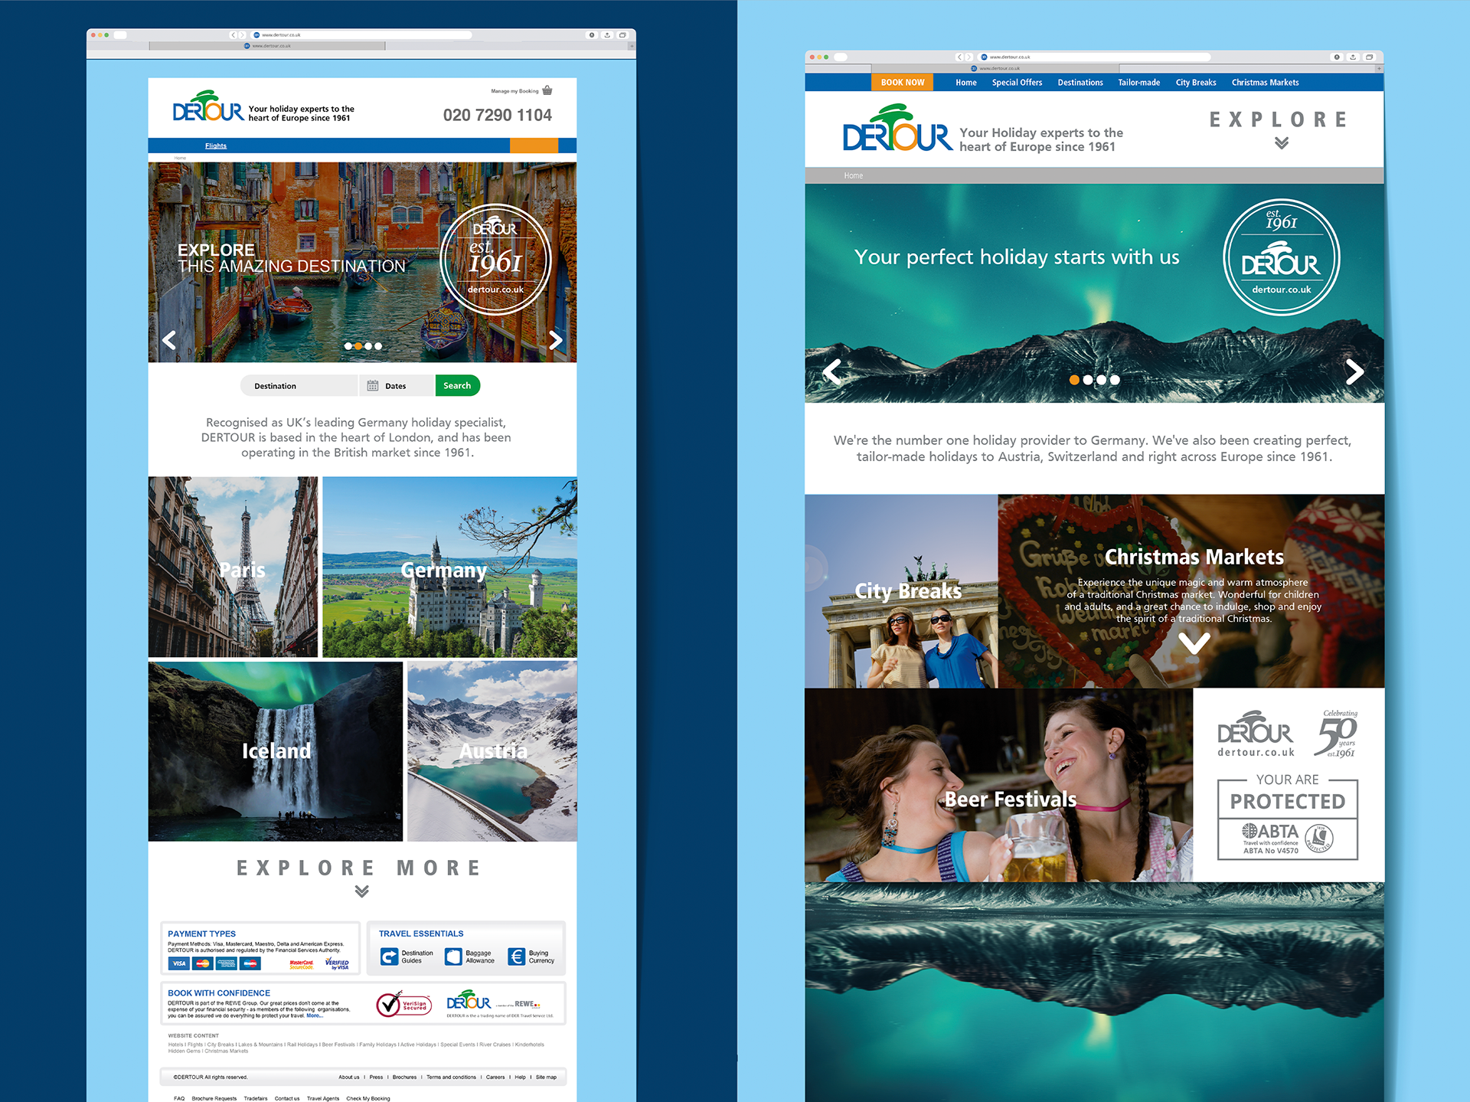Go to previous slide in left window carousel
1470x1102 pixels.
pos(169,340)
